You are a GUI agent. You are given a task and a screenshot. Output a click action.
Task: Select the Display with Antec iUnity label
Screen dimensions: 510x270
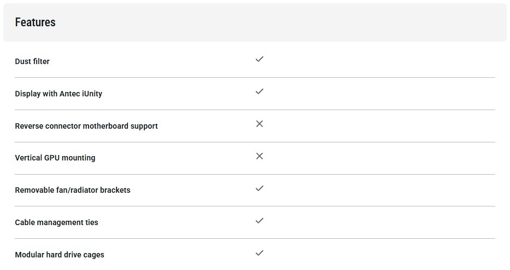(x=58, y=94)
